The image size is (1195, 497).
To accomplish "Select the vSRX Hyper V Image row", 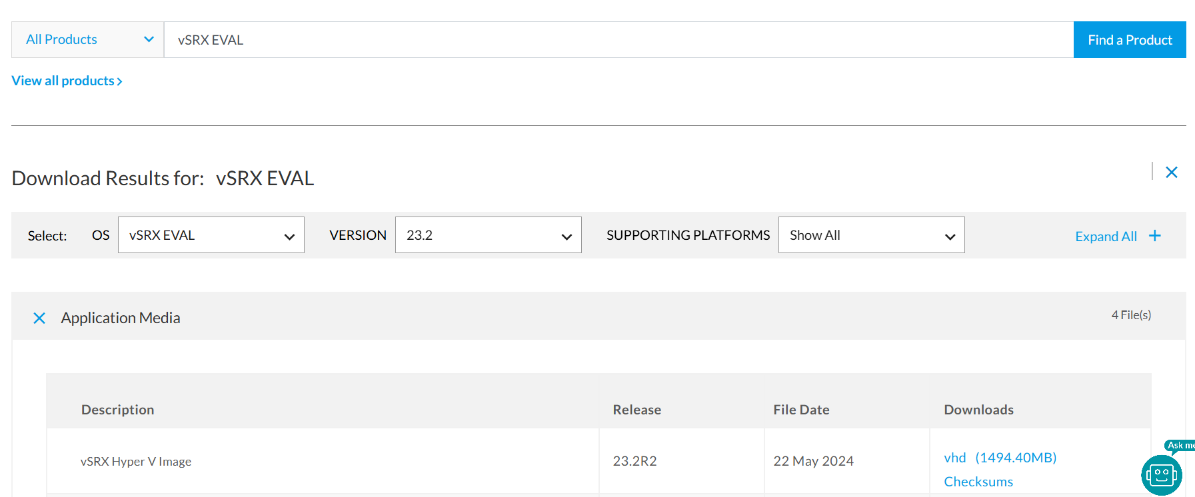I will pyautogui.click(x=136, y=462).
